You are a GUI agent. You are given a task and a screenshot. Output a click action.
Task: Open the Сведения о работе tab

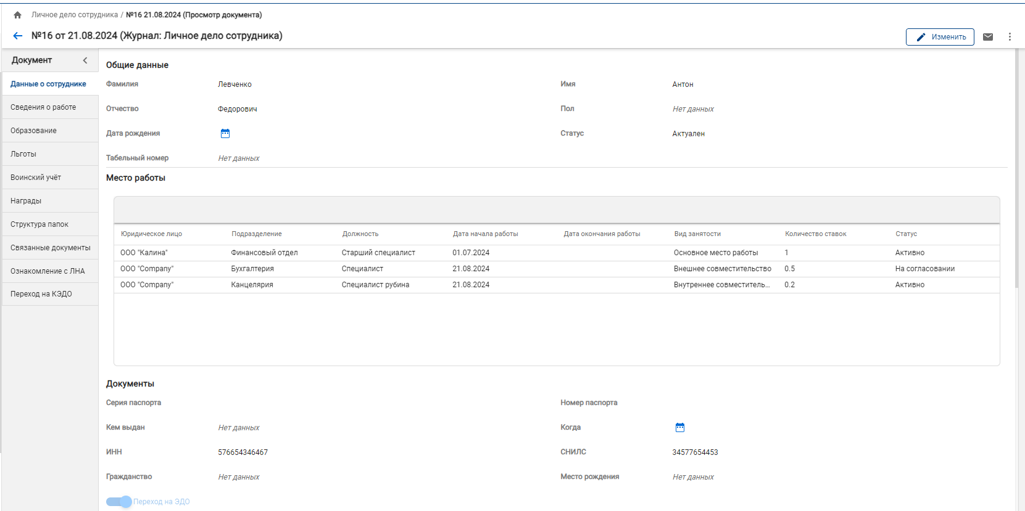tap(43, 107)
